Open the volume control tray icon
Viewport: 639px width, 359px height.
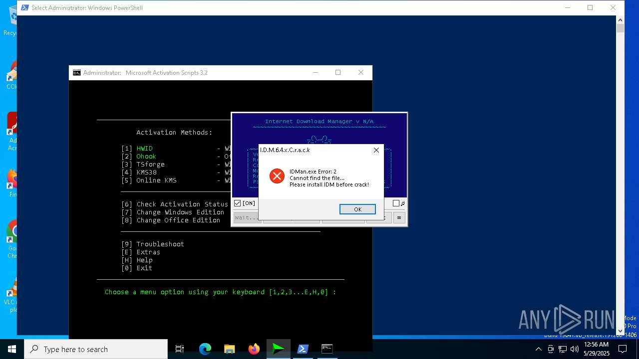tap(574, 349)
